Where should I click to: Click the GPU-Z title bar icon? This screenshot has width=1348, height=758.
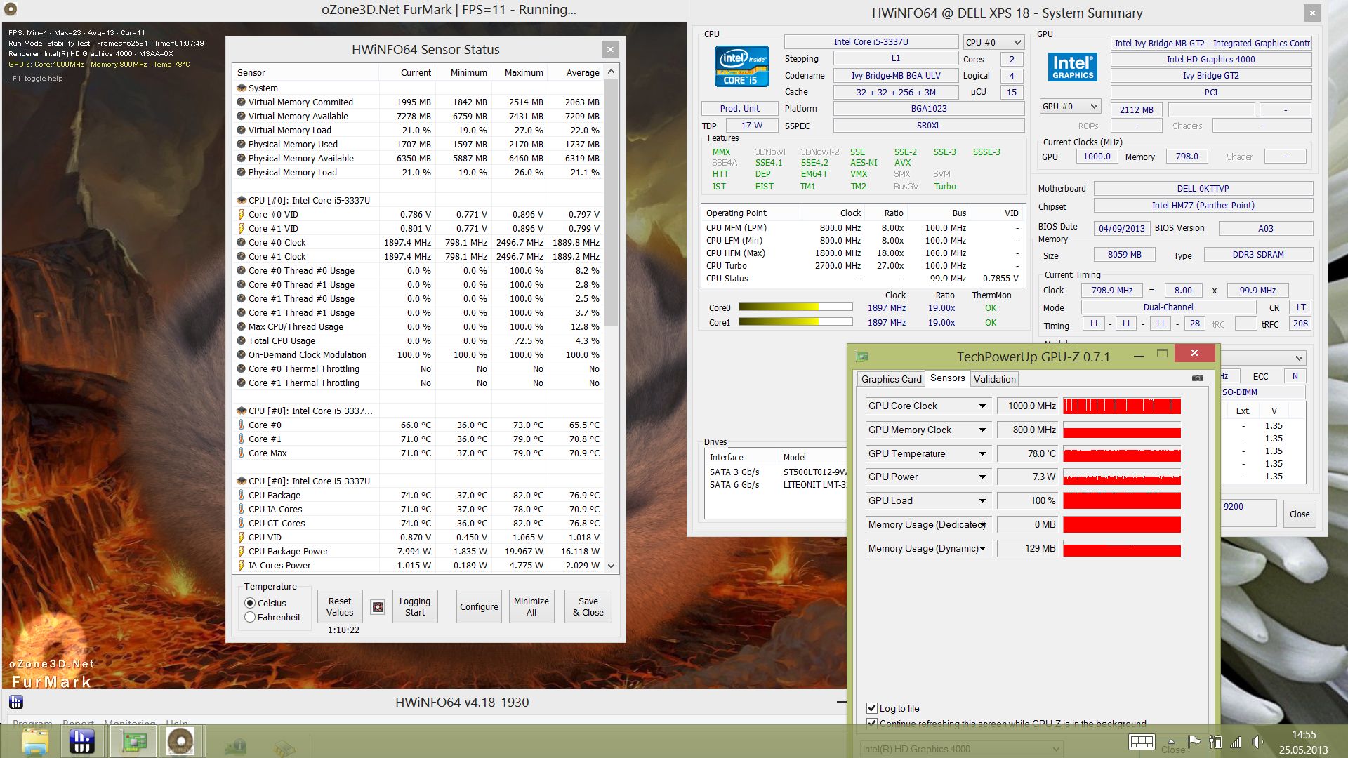862,357
